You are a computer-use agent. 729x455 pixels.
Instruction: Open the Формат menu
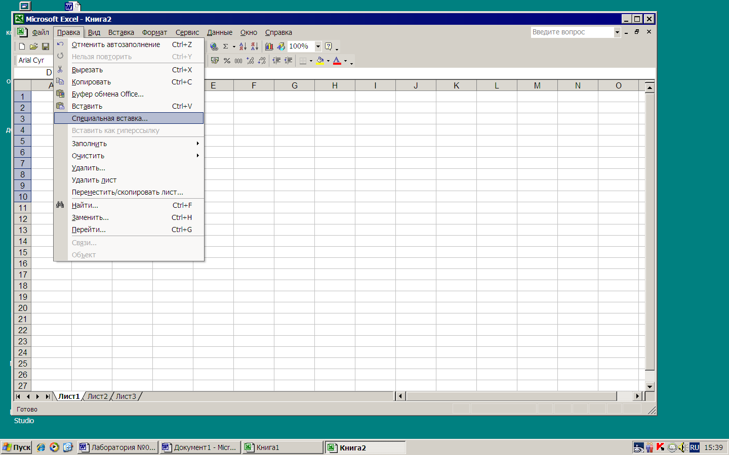pyautogui.click(x=154, y=32)
